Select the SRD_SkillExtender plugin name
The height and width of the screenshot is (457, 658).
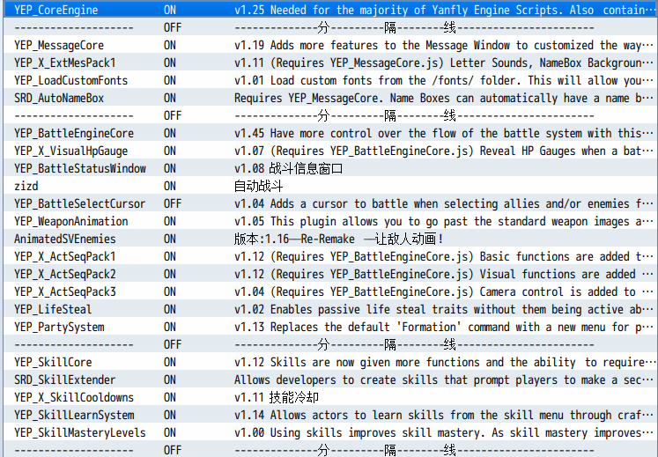[64, 380]
